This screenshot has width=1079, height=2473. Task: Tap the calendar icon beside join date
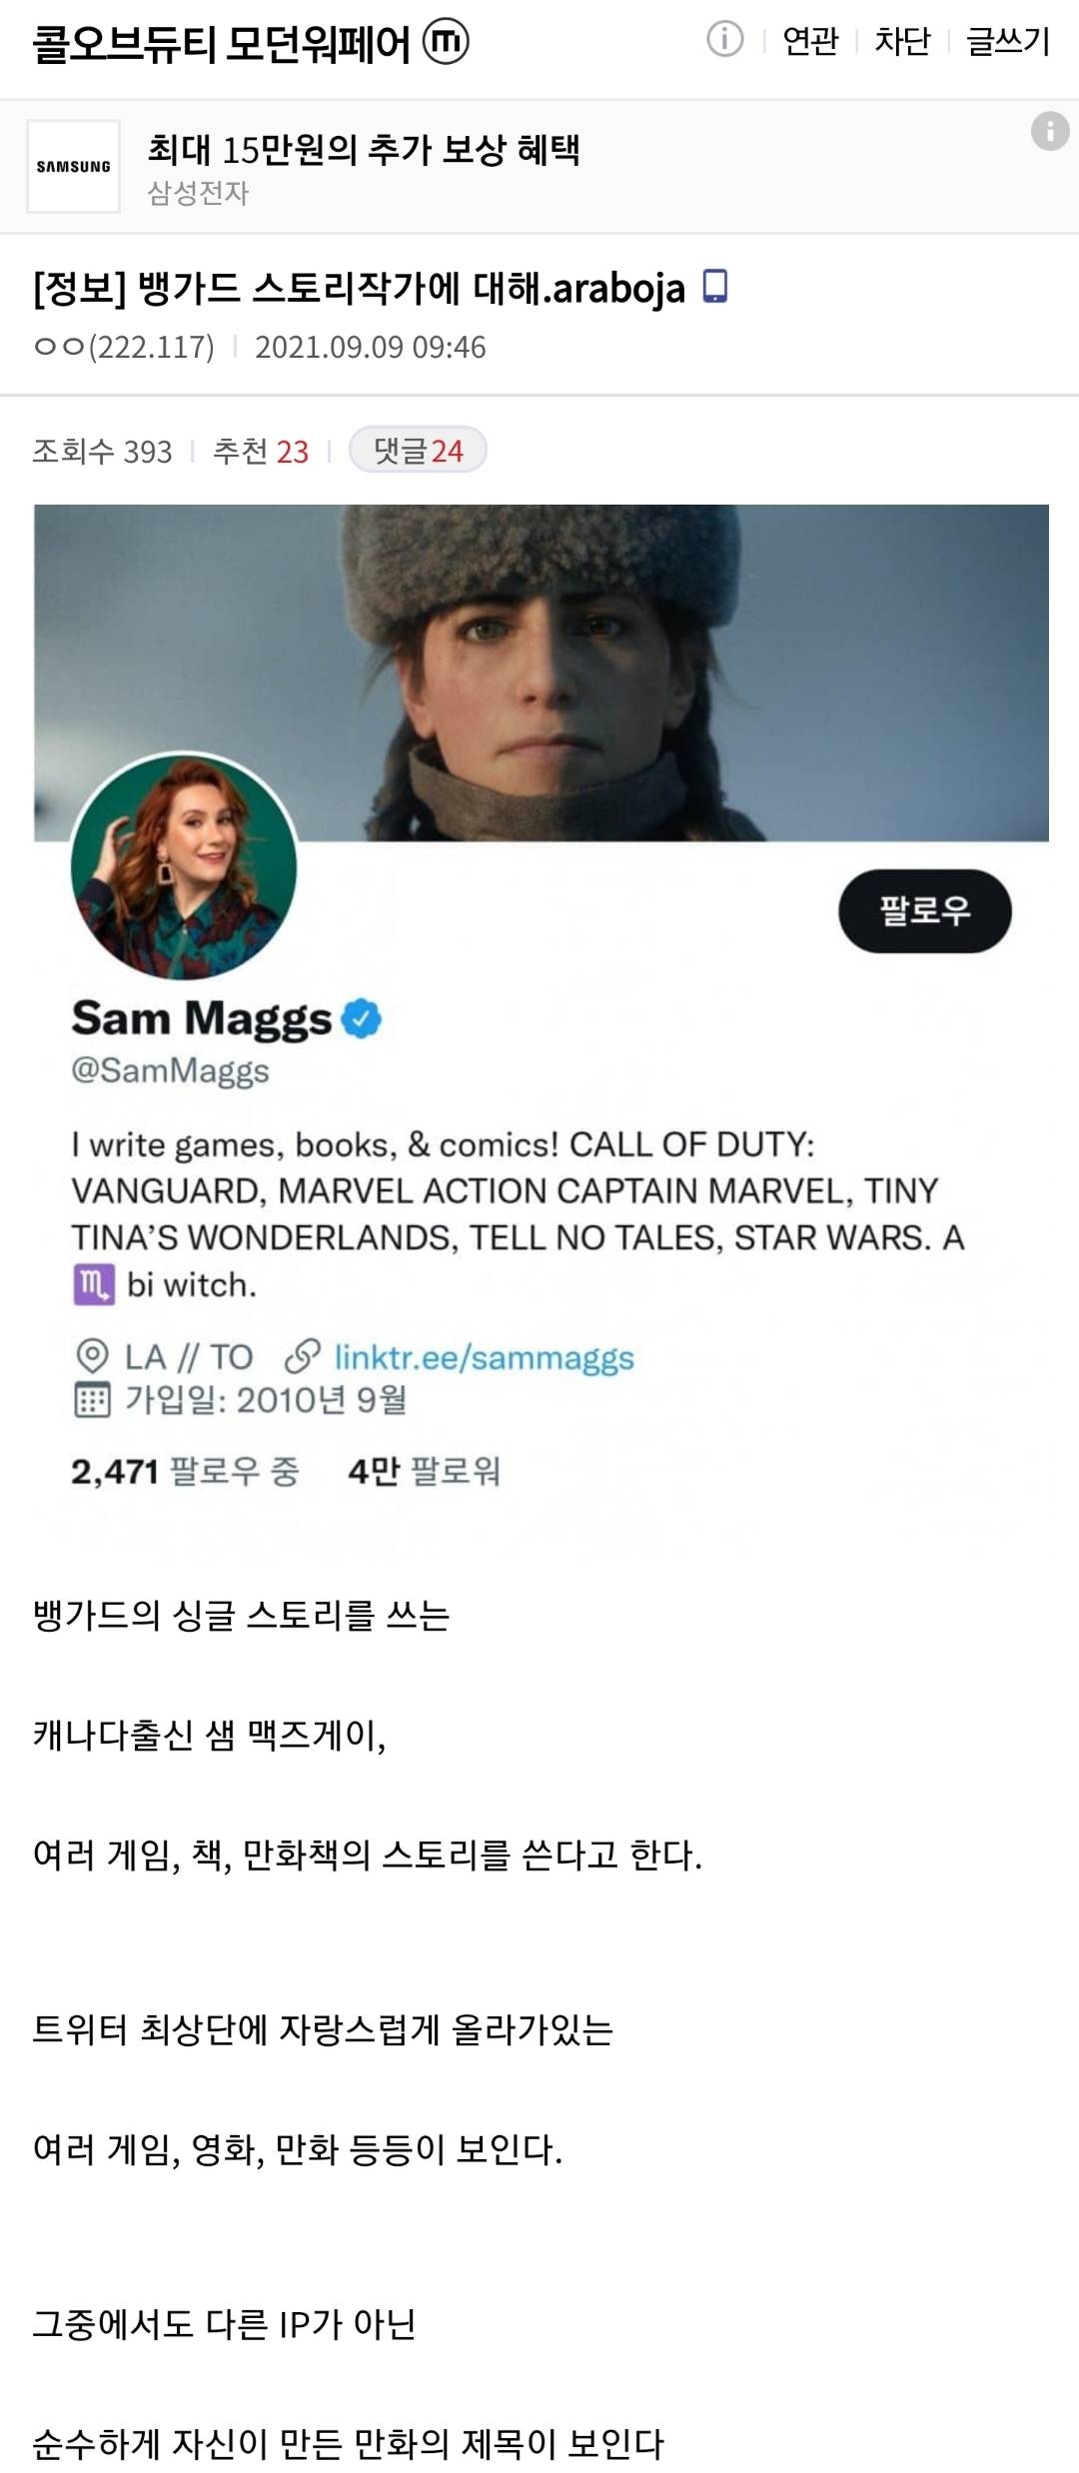click(x=92, y=1400)
